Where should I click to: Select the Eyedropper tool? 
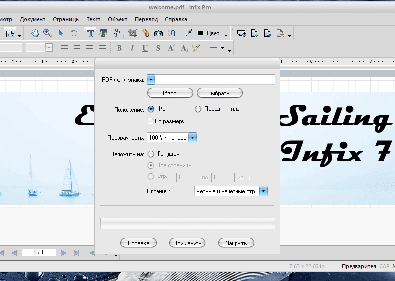point(188,33)
